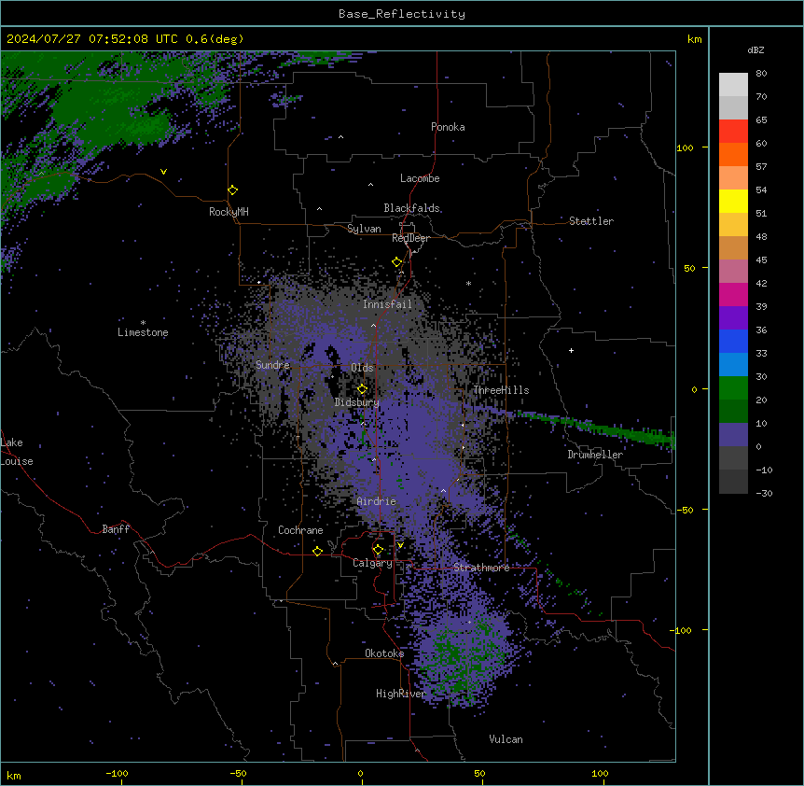Screen dimensions: 804x786
Task: Click the Sundre city label
Action: click(272, 365)
